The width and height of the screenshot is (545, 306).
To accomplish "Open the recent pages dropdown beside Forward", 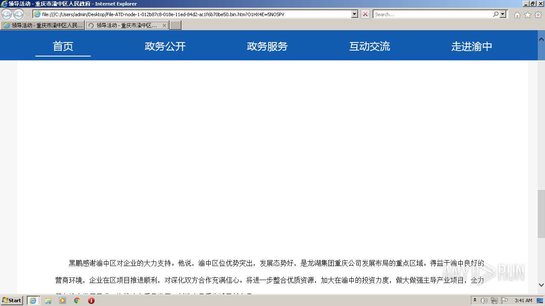I will point(28,14).
